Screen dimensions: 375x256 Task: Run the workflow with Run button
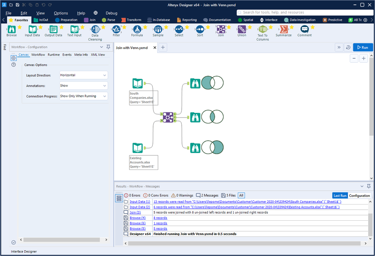click(363, 47)
